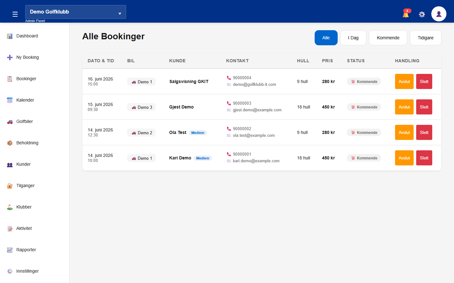The image size is (454, 283).
Task: Click the Bookinger clipboard icon
Action: click(10, 79)
